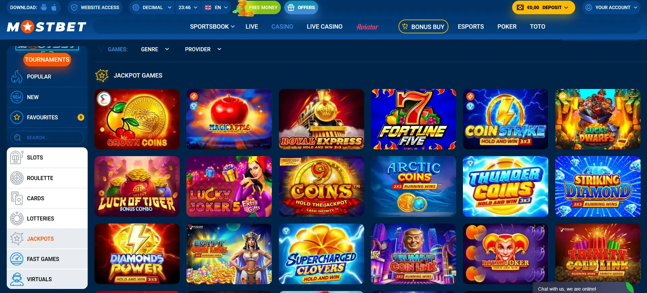This screenshot has height=293, width=647.
Task: Click the Lotteries icon in sidebar
Action: pyautogui.click(x=17, y=218)
